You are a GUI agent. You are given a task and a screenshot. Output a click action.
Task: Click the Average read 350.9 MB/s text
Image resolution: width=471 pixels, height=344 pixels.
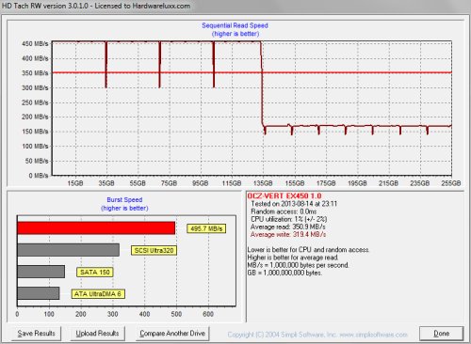288,227
